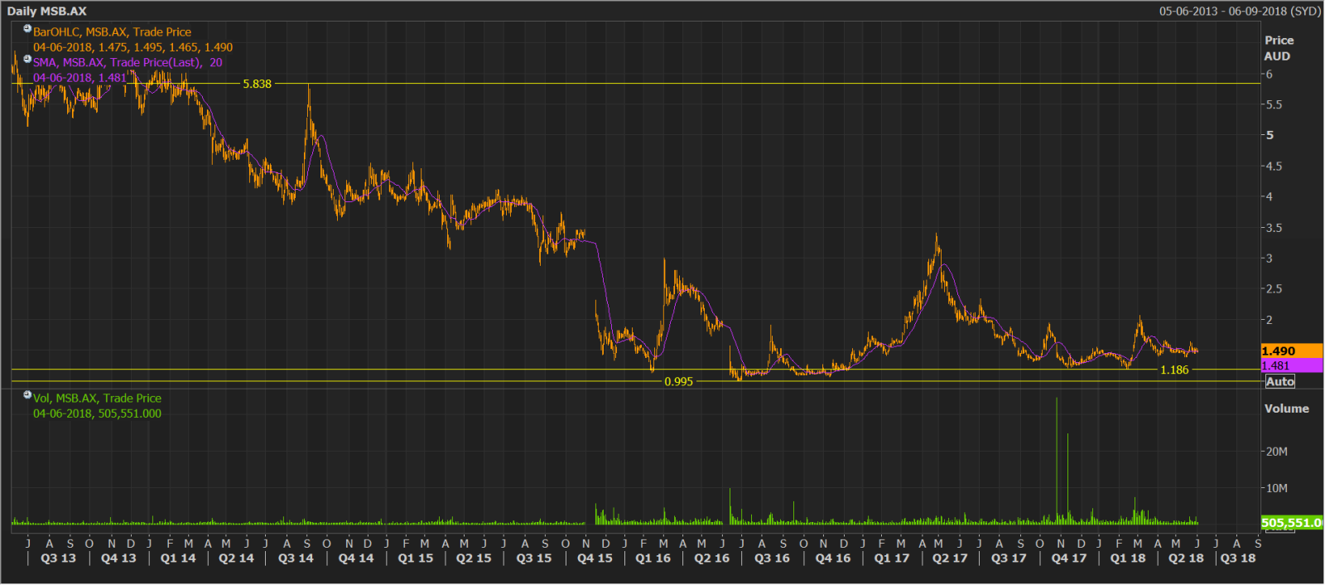Click the clock icon beside Vol legend
1325x585 pixels.
click(27, 395)
